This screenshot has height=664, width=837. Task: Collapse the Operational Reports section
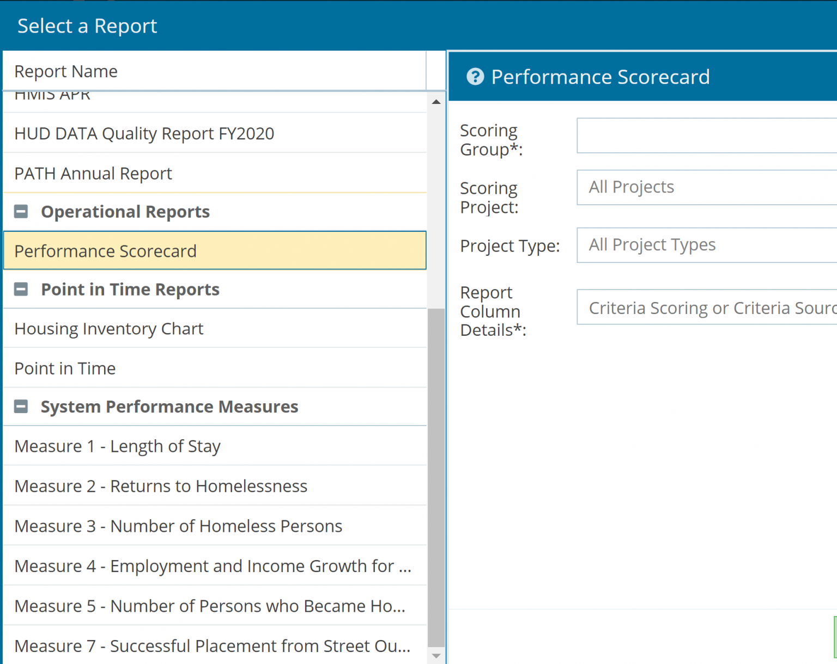point(21,211)
